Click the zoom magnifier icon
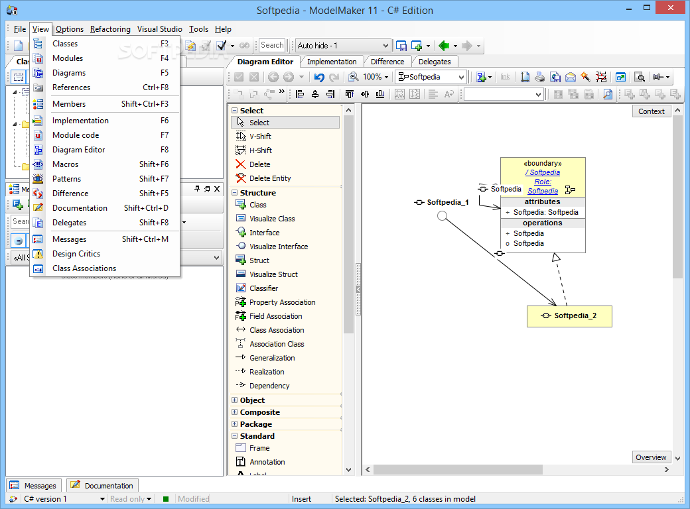Image resolution: width=690 pixels, height=509 pixels. [354, 78]
